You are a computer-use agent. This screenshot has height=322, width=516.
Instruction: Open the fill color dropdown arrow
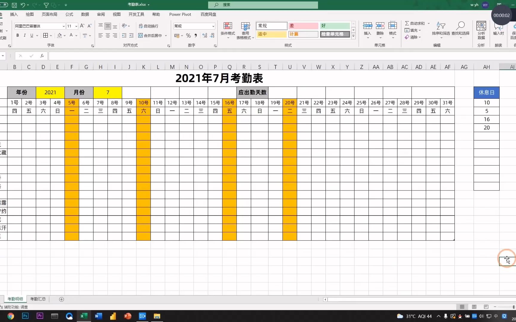64,35
